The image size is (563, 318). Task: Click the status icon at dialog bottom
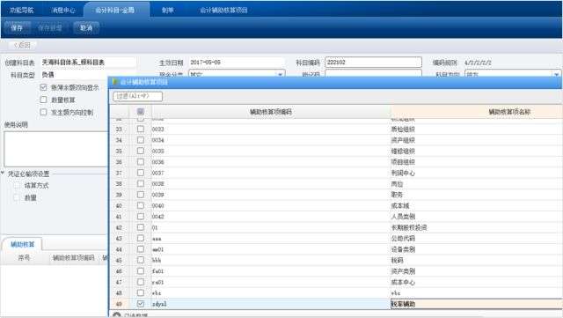[117, 315]
